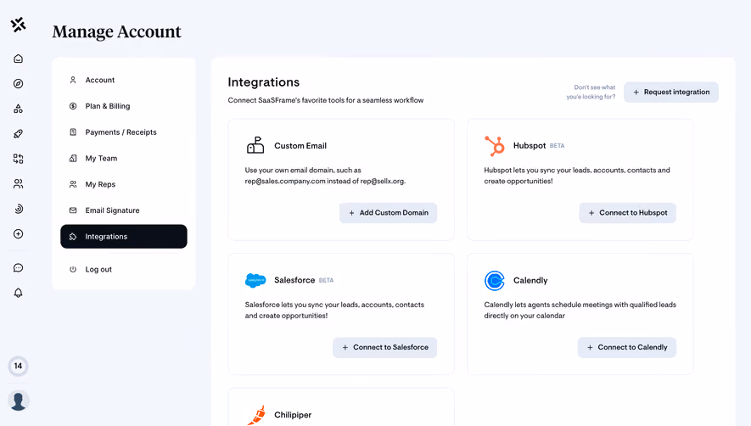Open Plan & Billing settings
The height and width of the screenshot is (426, 751).
(x=124, y=106)
